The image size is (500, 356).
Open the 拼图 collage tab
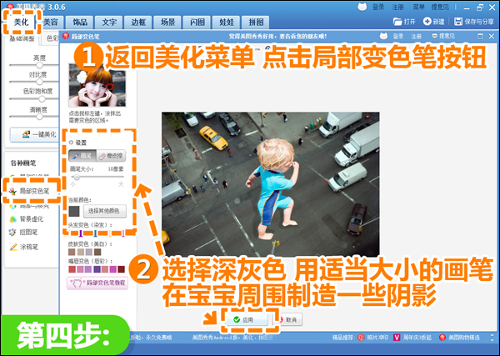click(256, 22)
